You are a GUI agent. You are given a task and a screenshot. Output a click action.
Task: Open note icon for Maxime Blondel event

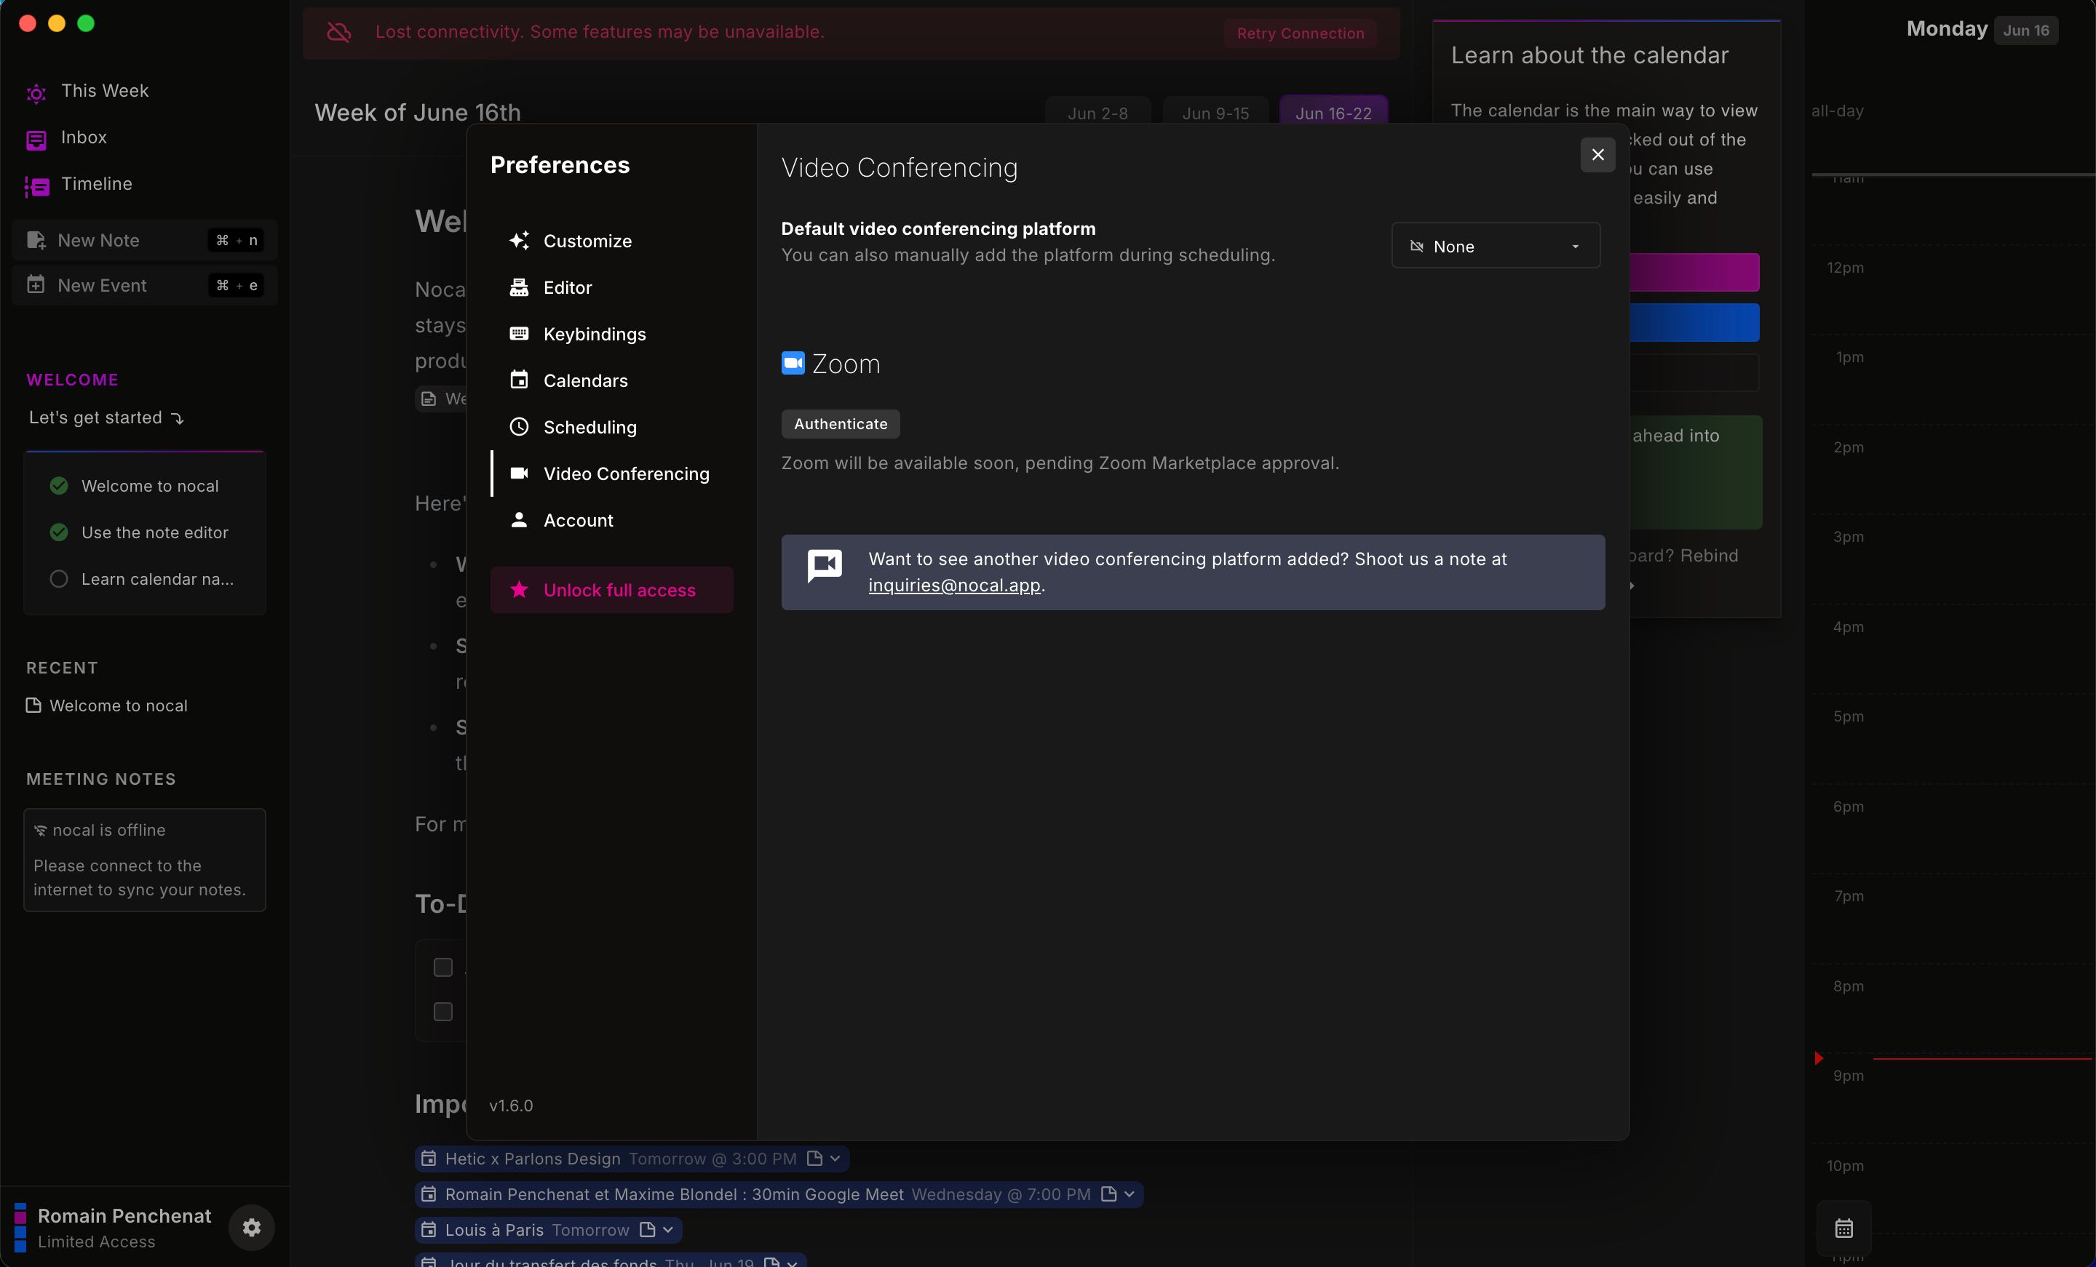(x=1108, y=1194)
